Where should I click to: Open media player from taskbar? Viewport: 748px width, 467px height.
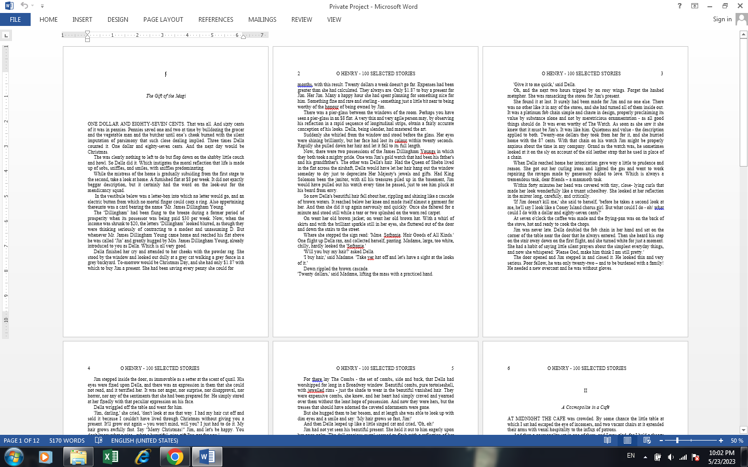point(45,457)
